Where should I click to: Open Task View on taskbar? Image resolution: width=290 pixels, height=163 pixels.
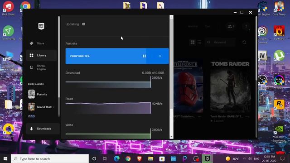pyautogui.click(x=105, y=159)
